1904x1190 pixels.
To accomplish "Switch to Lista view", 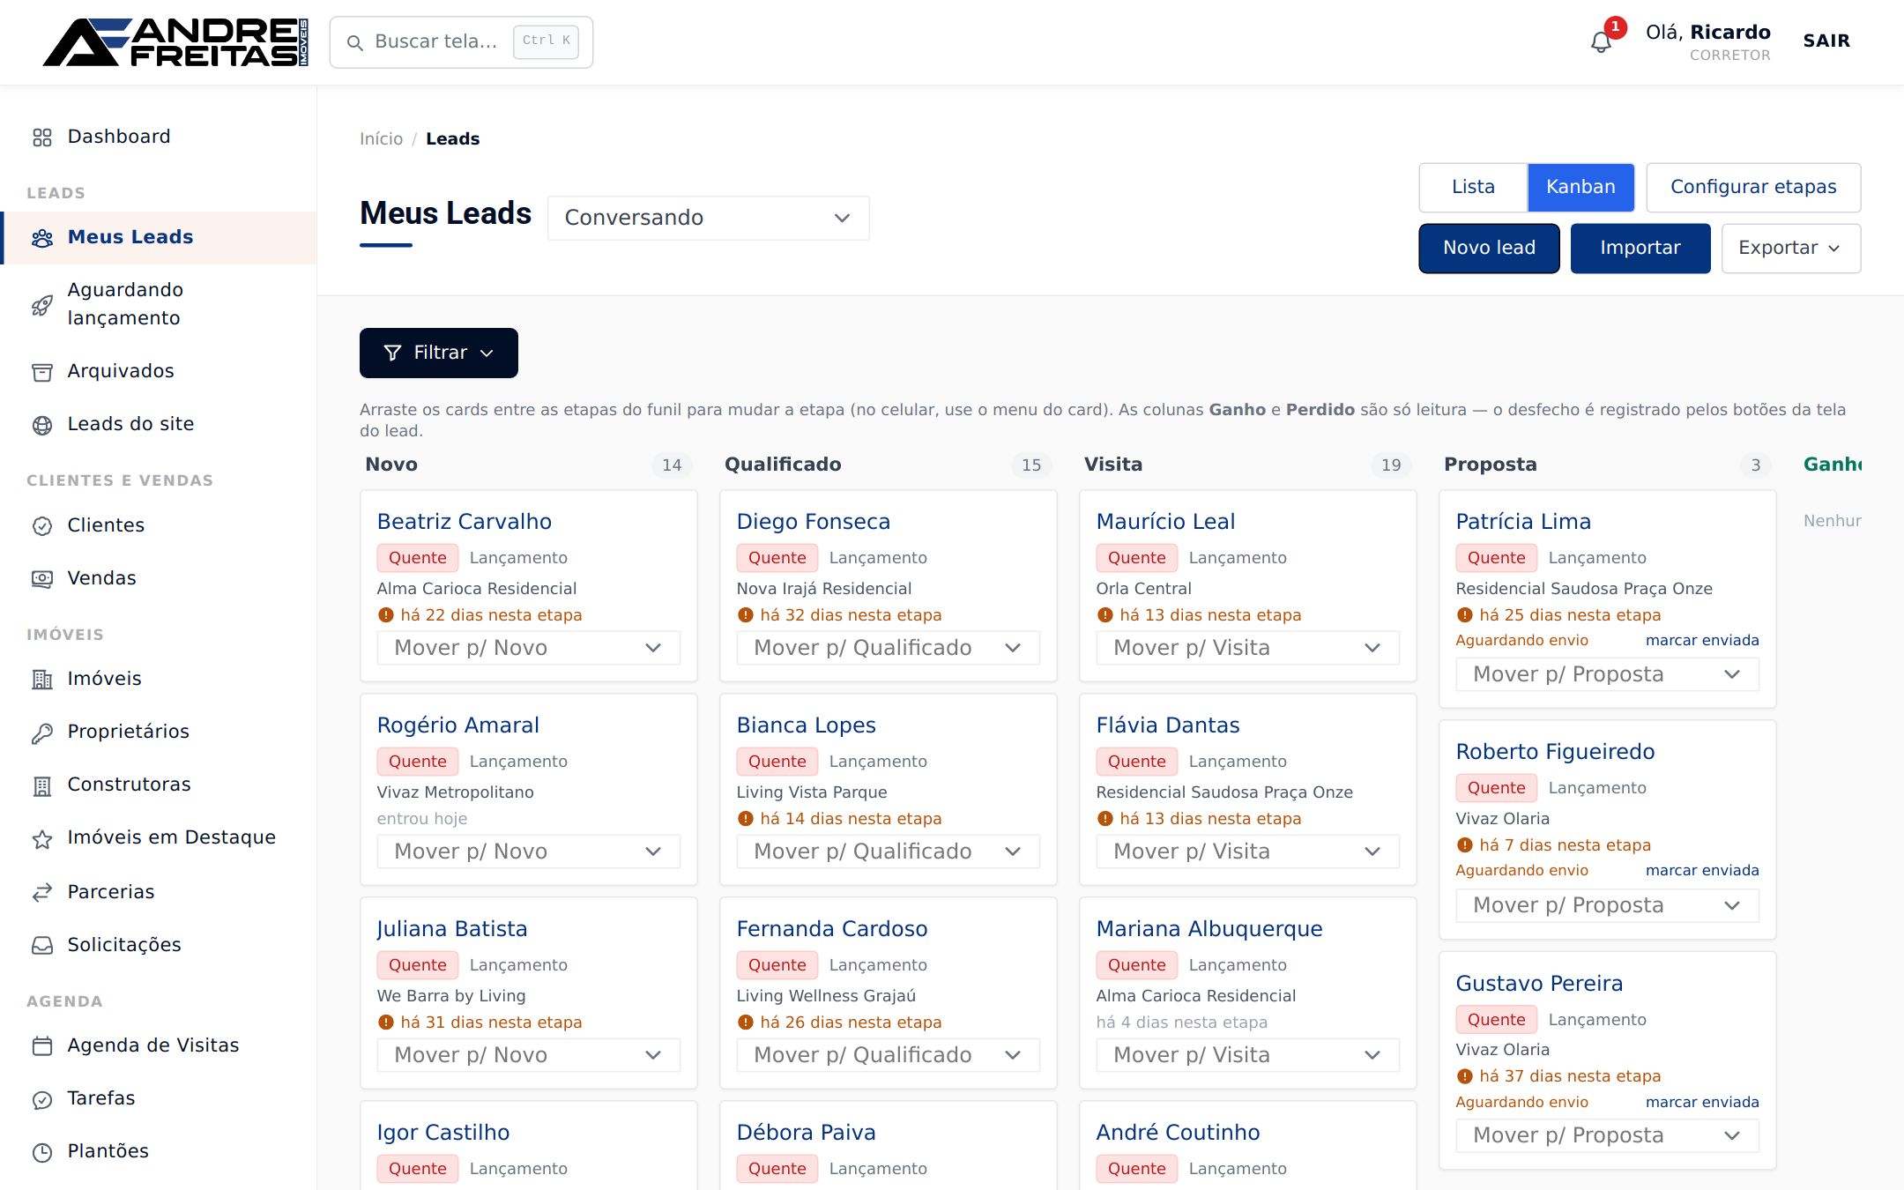I will point(1473,187).
